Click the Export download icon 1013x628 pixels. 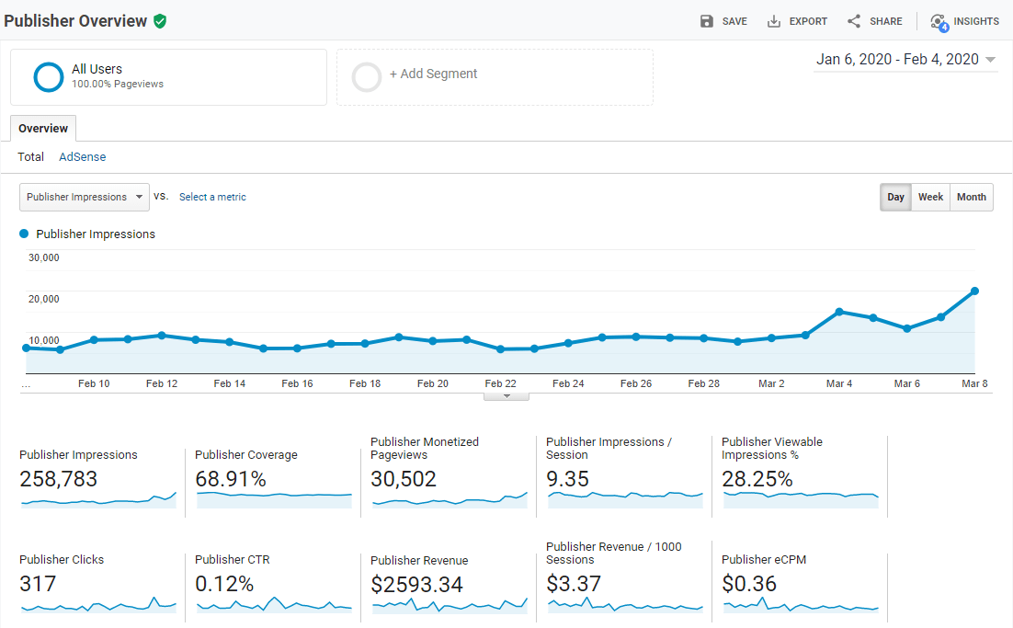pos(774,21)
